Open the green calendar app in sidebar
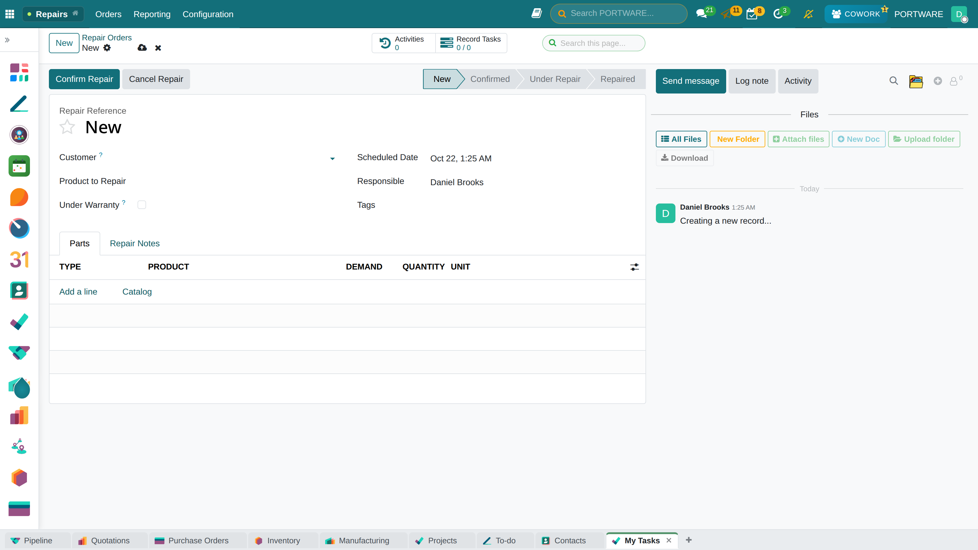 [19, 166]
